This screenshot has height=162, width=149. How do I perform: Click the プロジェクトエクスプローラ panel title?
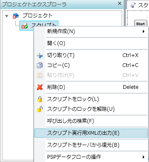34,4
